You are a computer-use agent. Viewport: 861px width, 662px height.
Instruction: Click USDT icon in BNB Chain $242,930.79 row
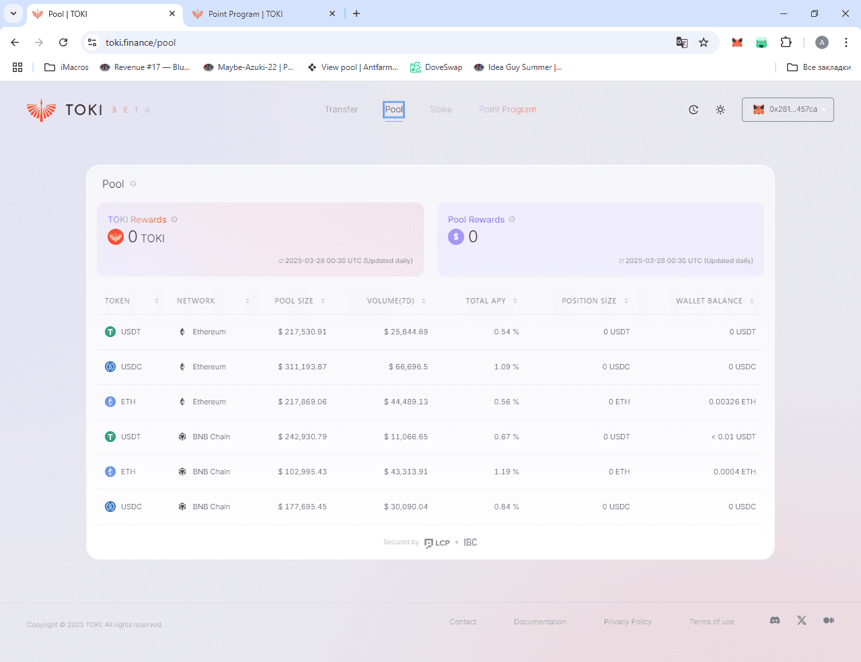[110, 437]
